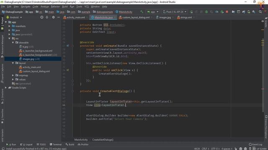
Task: Click the green Debug app bug icon
Action: pyautogui.click(x=206, y=12)
